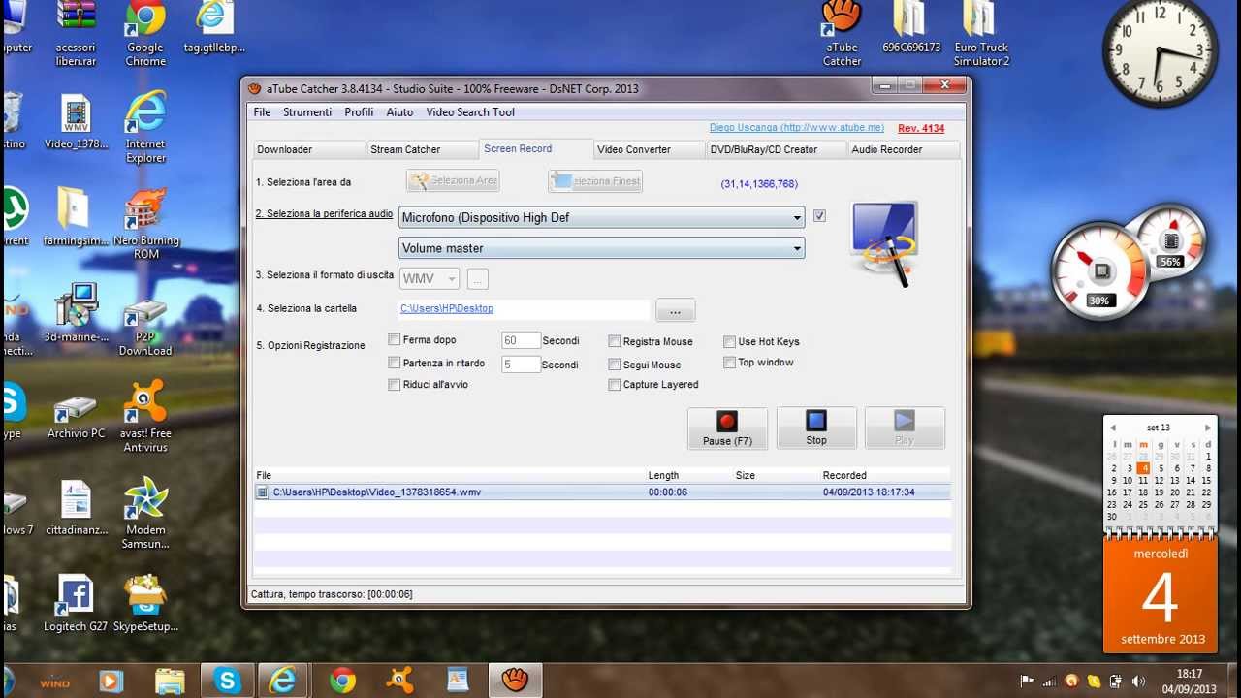Open Diego Uscanga atube.me link
Viewport: 1241px width, 698px height.
click(x=796, y=128)
